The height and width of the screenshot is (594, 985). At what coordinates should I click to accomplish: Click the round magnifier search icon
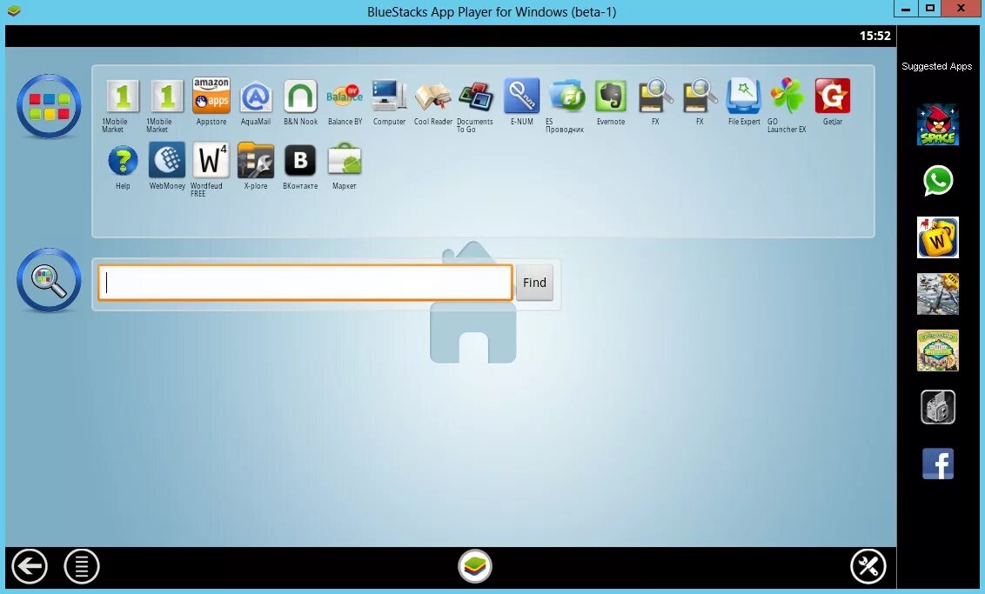49,280
